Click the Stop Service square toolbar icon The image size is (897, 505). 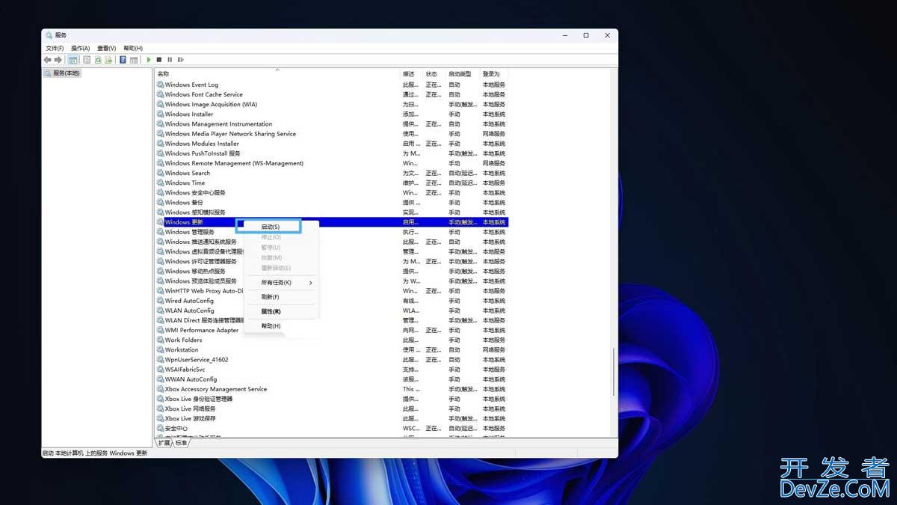[159, 60]
